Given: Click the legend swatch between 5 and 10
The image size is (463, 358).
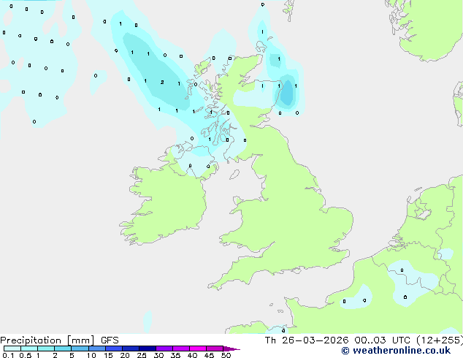Looking at the screenshot, I should 80,349.
